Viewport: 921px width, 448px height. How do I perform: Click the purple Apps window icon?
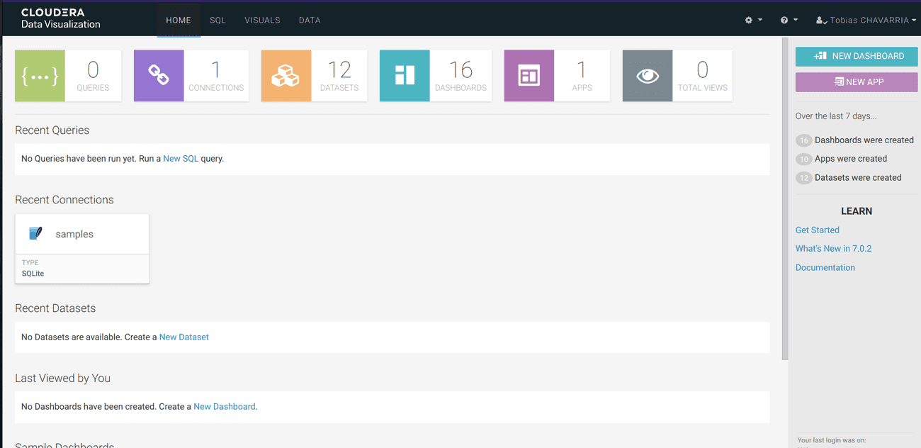pos(529,76)
